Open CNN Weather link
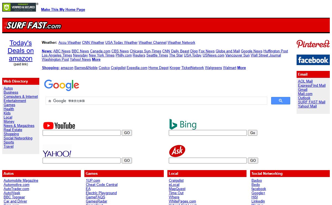Screen dimensions: 332x205 tap(93, 43)
